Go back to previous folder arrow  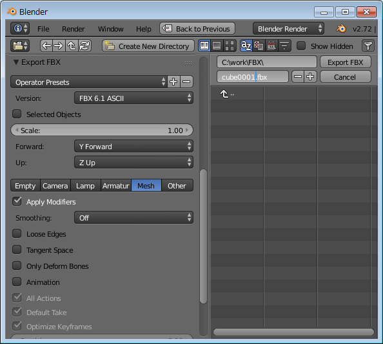tap(46, 46)
